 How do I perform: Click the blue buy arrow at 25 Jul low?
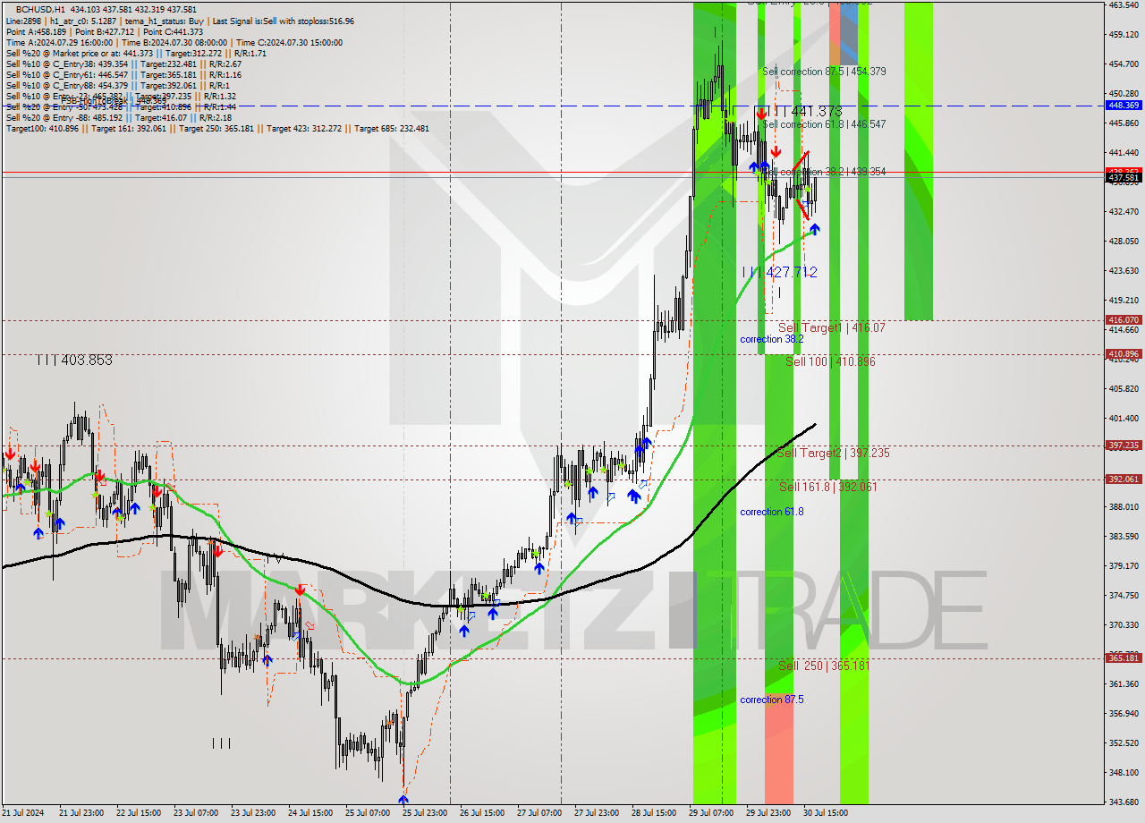(403, 801)
